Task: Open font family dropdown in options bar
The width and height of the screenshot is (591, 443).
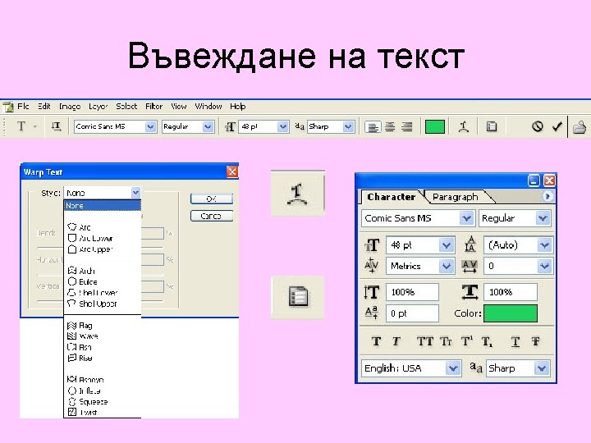Action: click(150, 126)
